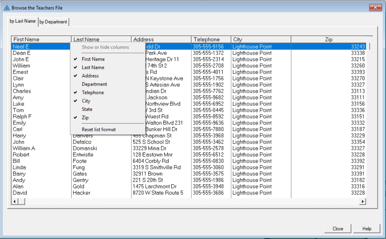Uncheck First Name column in menu
Image resolution: width=386 pixels, height=239 pixels.
click(93, 59)
